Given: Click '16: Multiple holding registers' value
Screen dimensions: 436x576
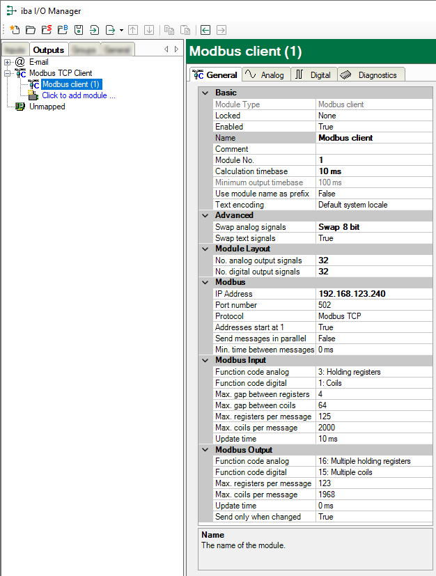Looking at the screenshot, I should 374,461.
